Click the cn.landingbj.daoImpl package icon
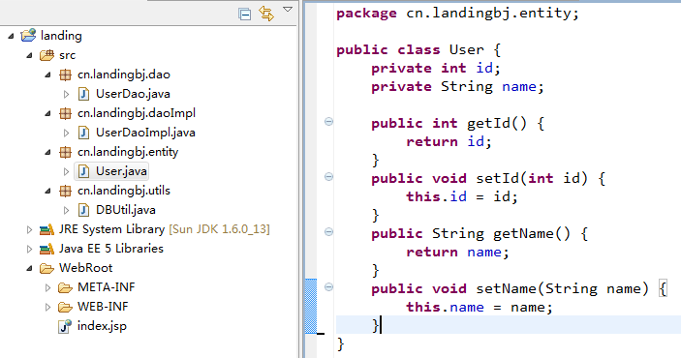This screenshot has width=681, height=358. tap(65, 113)
